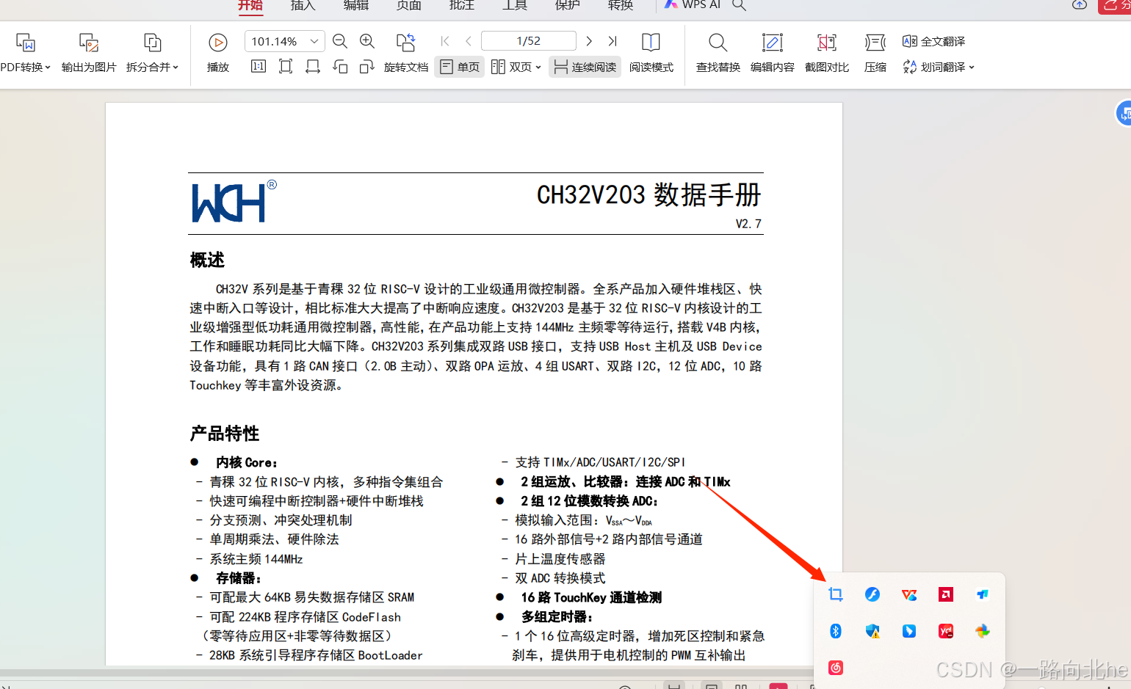Go to previous page arrow

click(469, 41)
